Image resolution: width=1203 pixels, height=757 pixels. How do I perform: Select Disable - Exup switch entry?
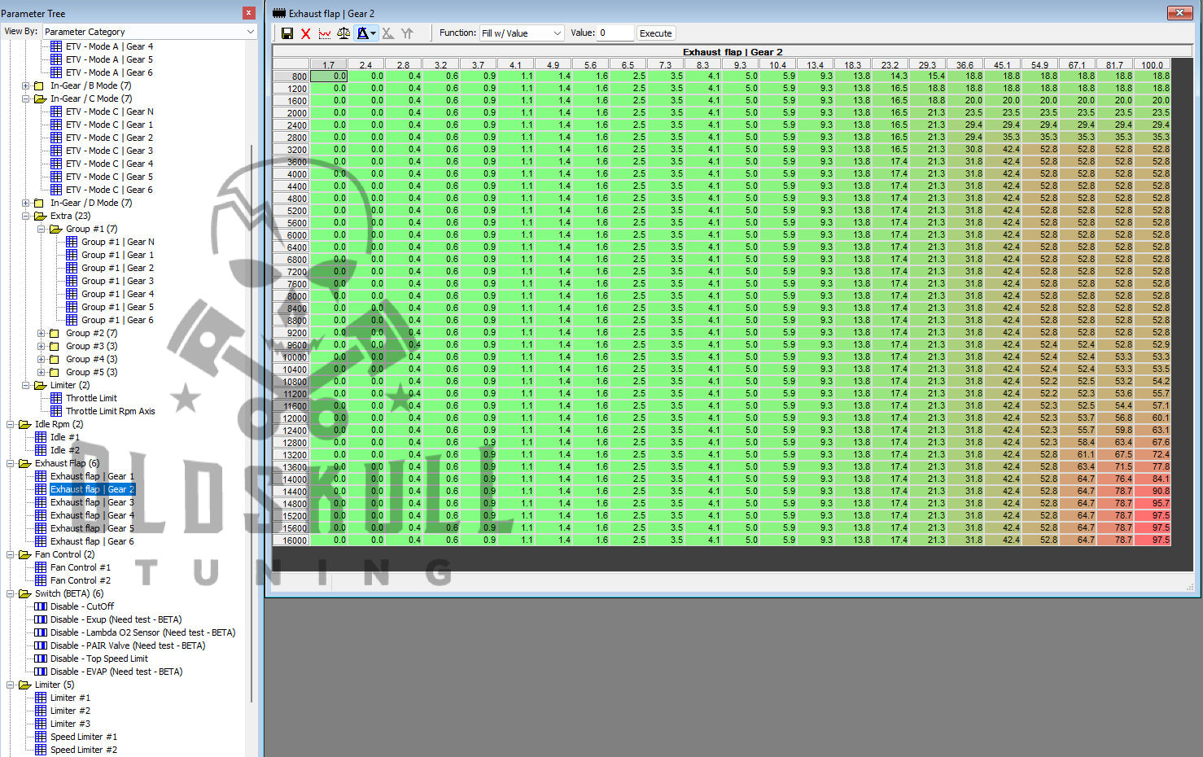[x=116, y=619]
